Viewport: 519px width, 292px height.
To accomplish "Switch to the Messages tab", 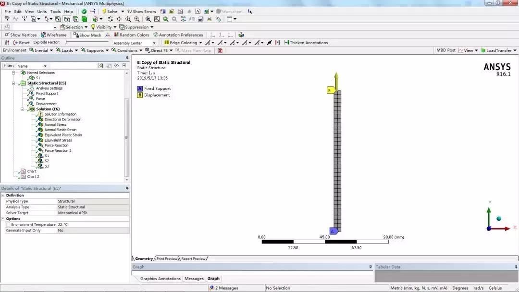I will point(194,279).
